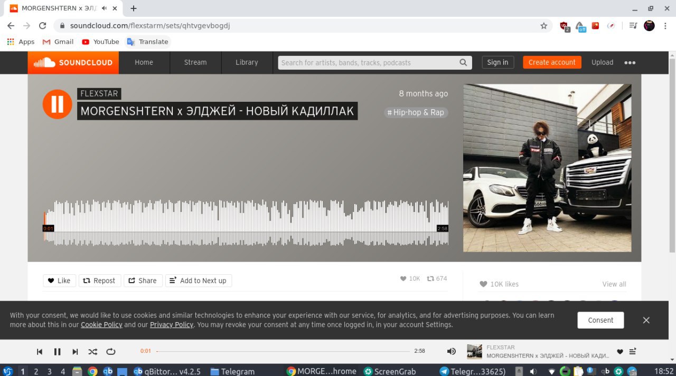Click the taskbar clock showing 18:52
Screen dimensions: 676x376
tap(664, 371)
